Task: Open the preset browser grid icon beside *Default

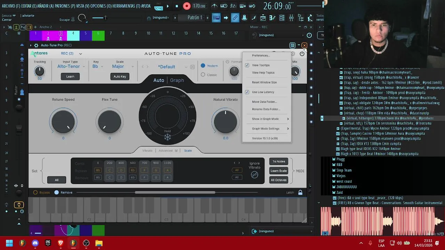Action: 192,67
